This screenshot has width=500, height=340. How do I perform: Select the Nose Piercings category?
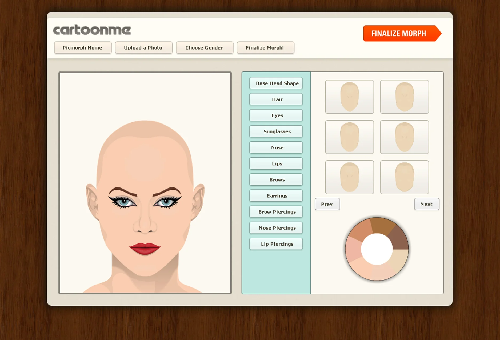point(276,228)
